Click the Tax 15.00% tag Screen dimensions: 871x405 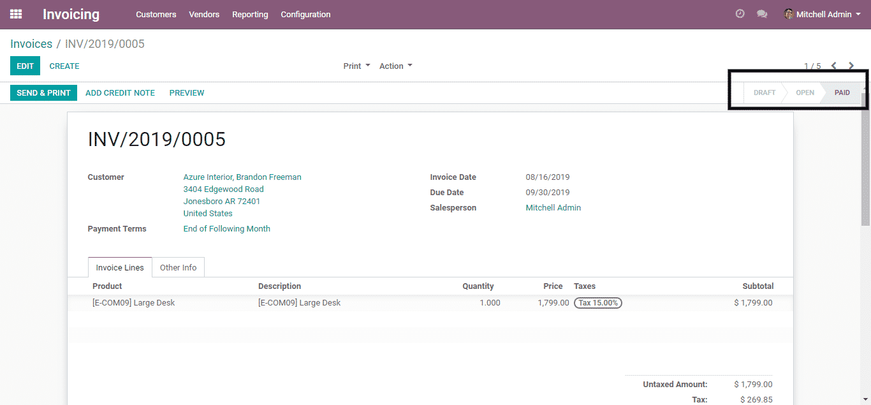pos(597,303)
